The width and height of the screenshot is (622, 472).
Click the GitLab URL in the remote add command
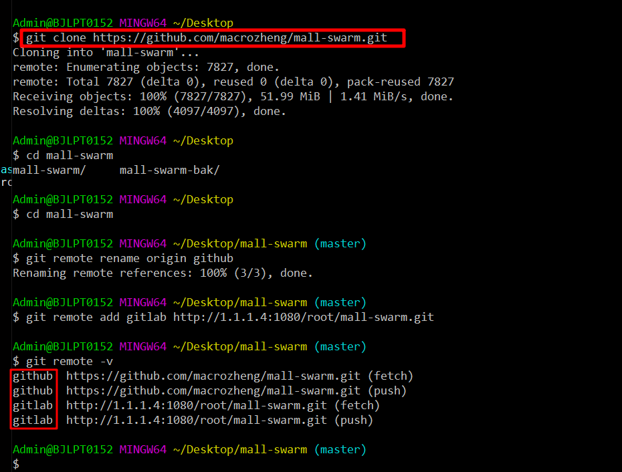303,317
